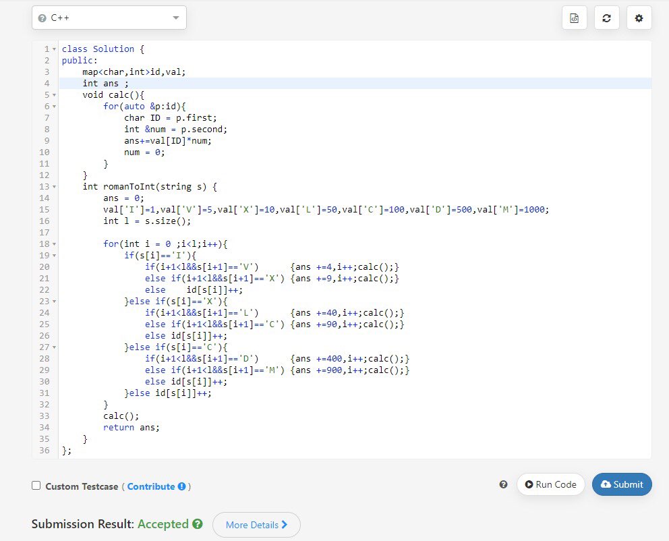Image resolution: width=669 pixels, height=541 pixels.
Task: Click the help icon next to Accepted
Action: [197, 524]
